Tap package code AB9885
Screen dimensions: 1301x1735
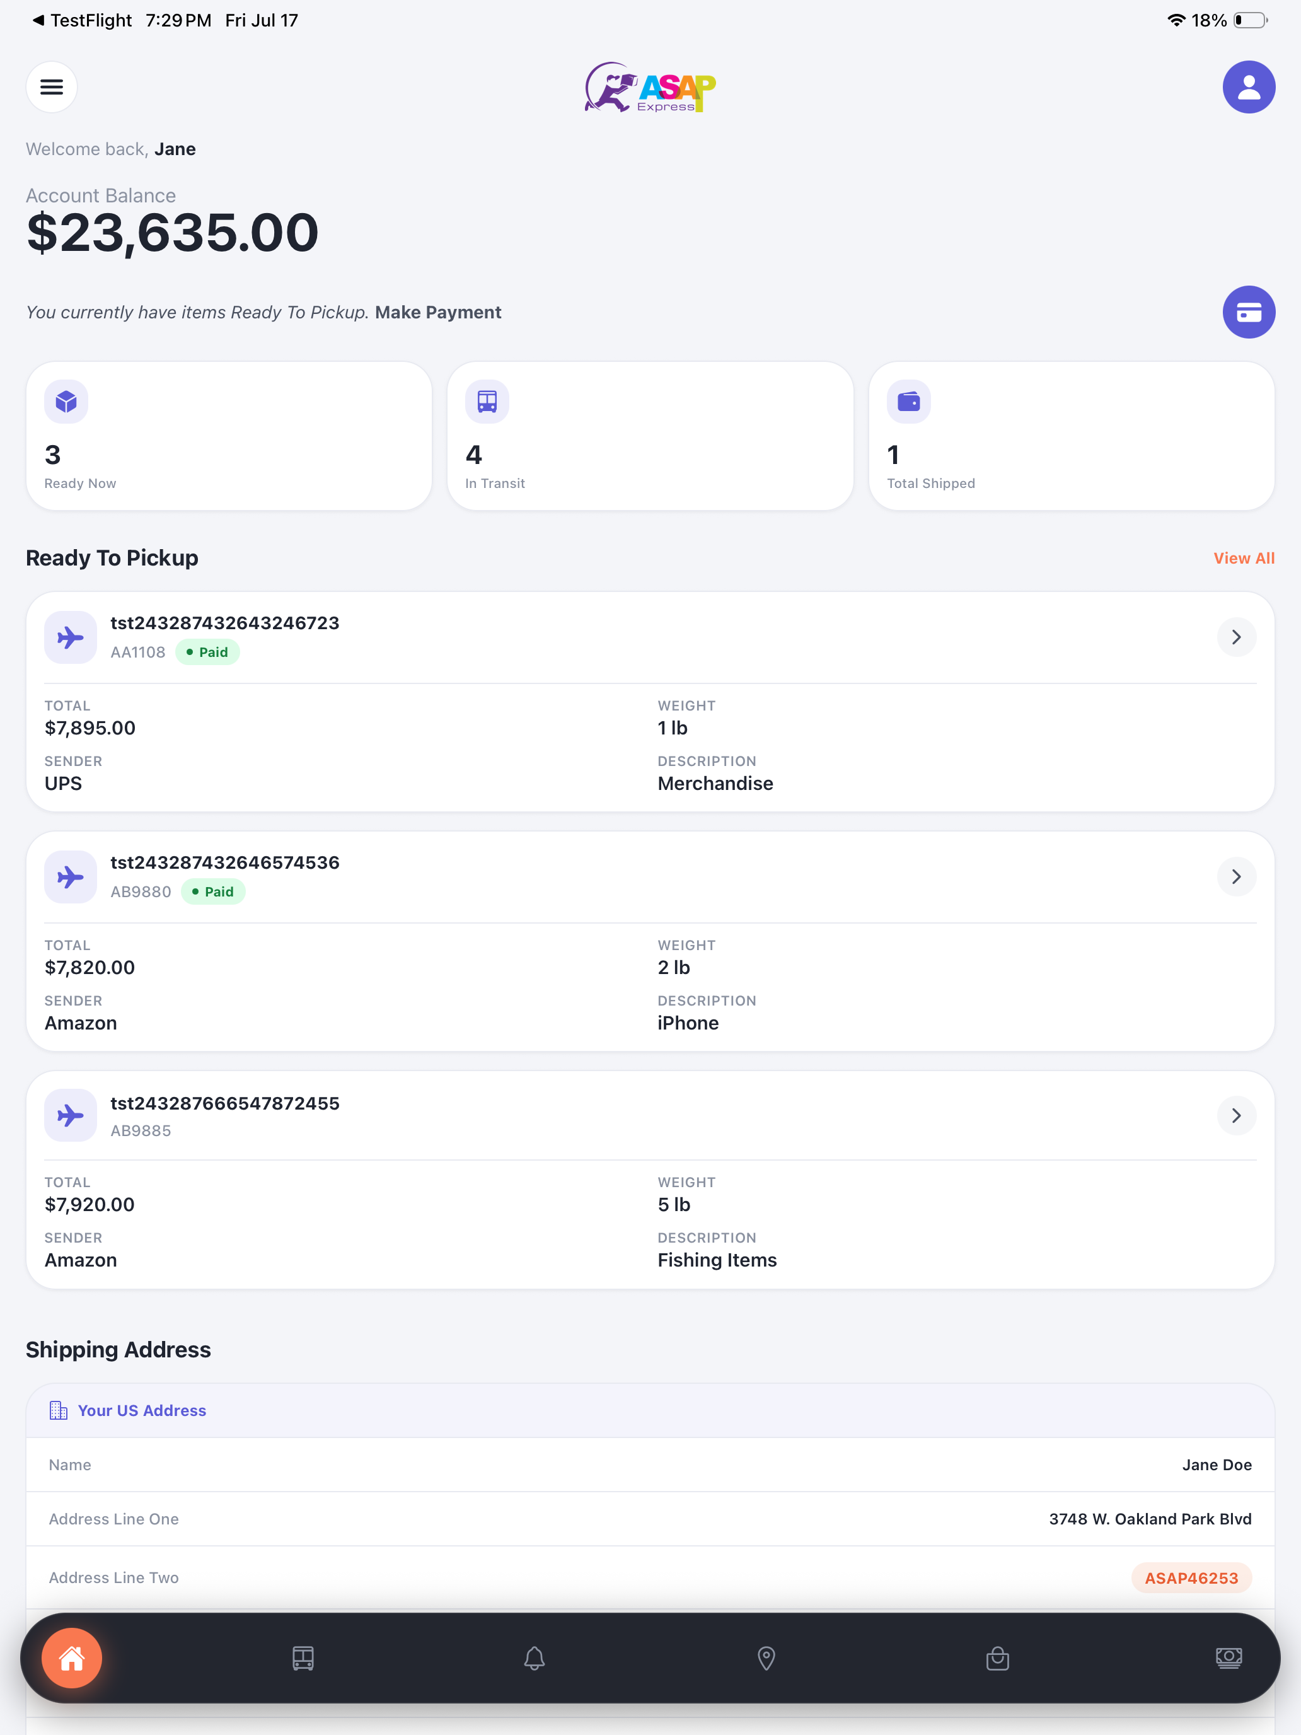(x=141, y=1131)
